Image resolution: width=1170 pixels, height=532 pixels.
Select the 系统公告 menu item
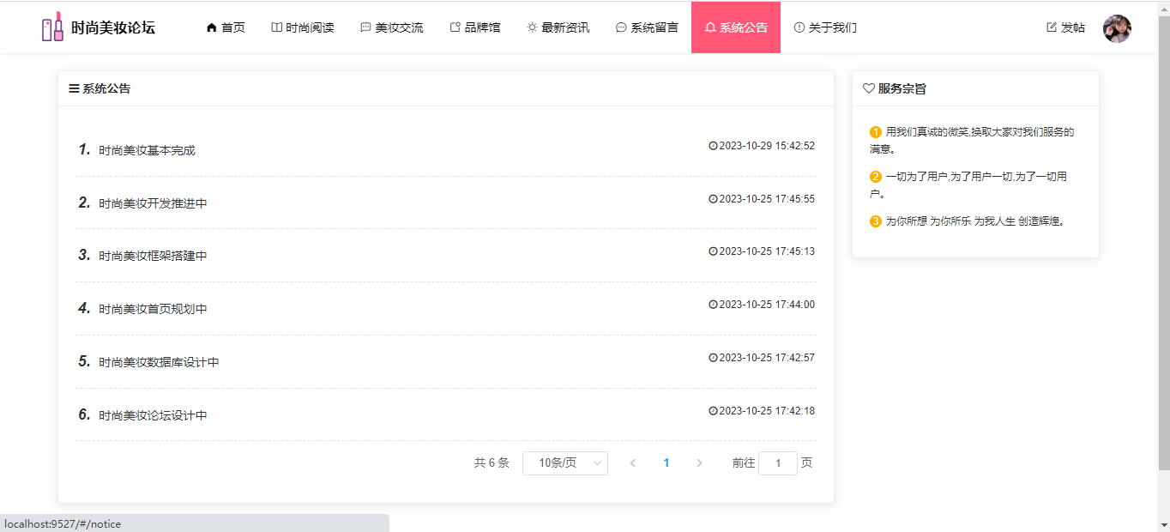(736, 27)
